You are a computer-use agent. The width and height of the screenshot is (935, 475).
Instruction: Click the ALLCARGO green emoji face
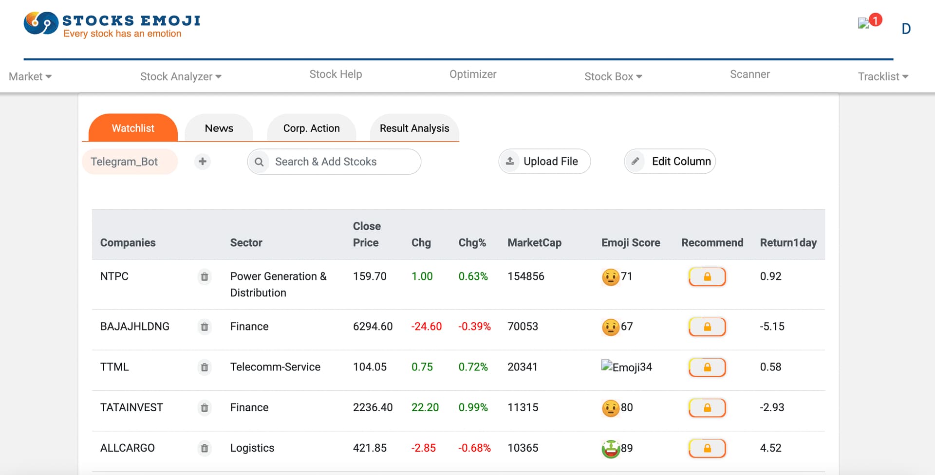coord(611,449)
